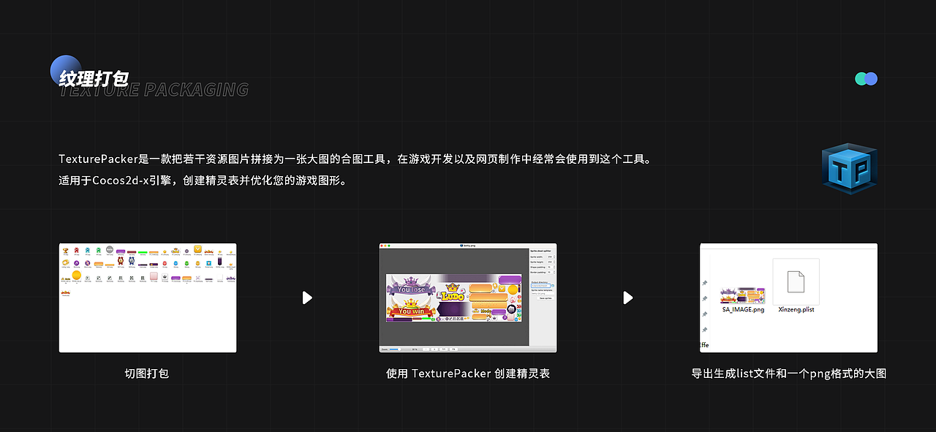936x432 pixels.
Task: Select the Xinzeng.plist file icon
Action: tap(796, 282)
